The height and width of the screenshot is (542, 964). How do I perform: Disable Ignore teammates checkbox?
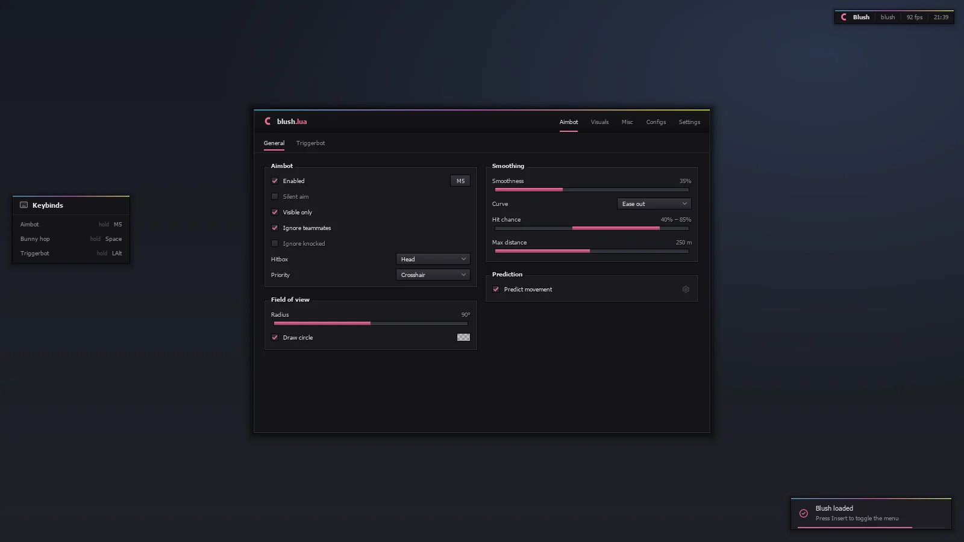click(275, 228)
